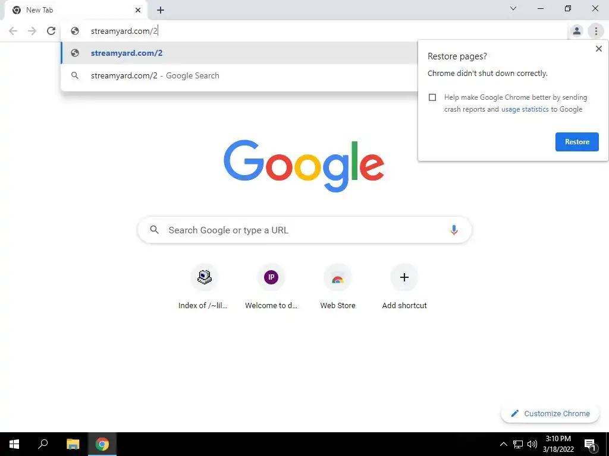Enable sending crash reports checkbox
The height and width of the screenshot is (456, 609).
point(432,97)
